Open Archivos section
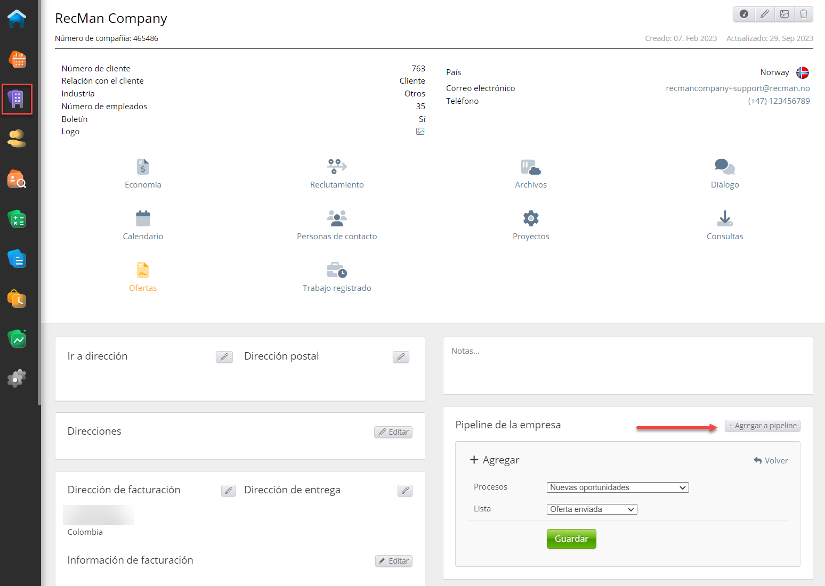 coord(530,174)
